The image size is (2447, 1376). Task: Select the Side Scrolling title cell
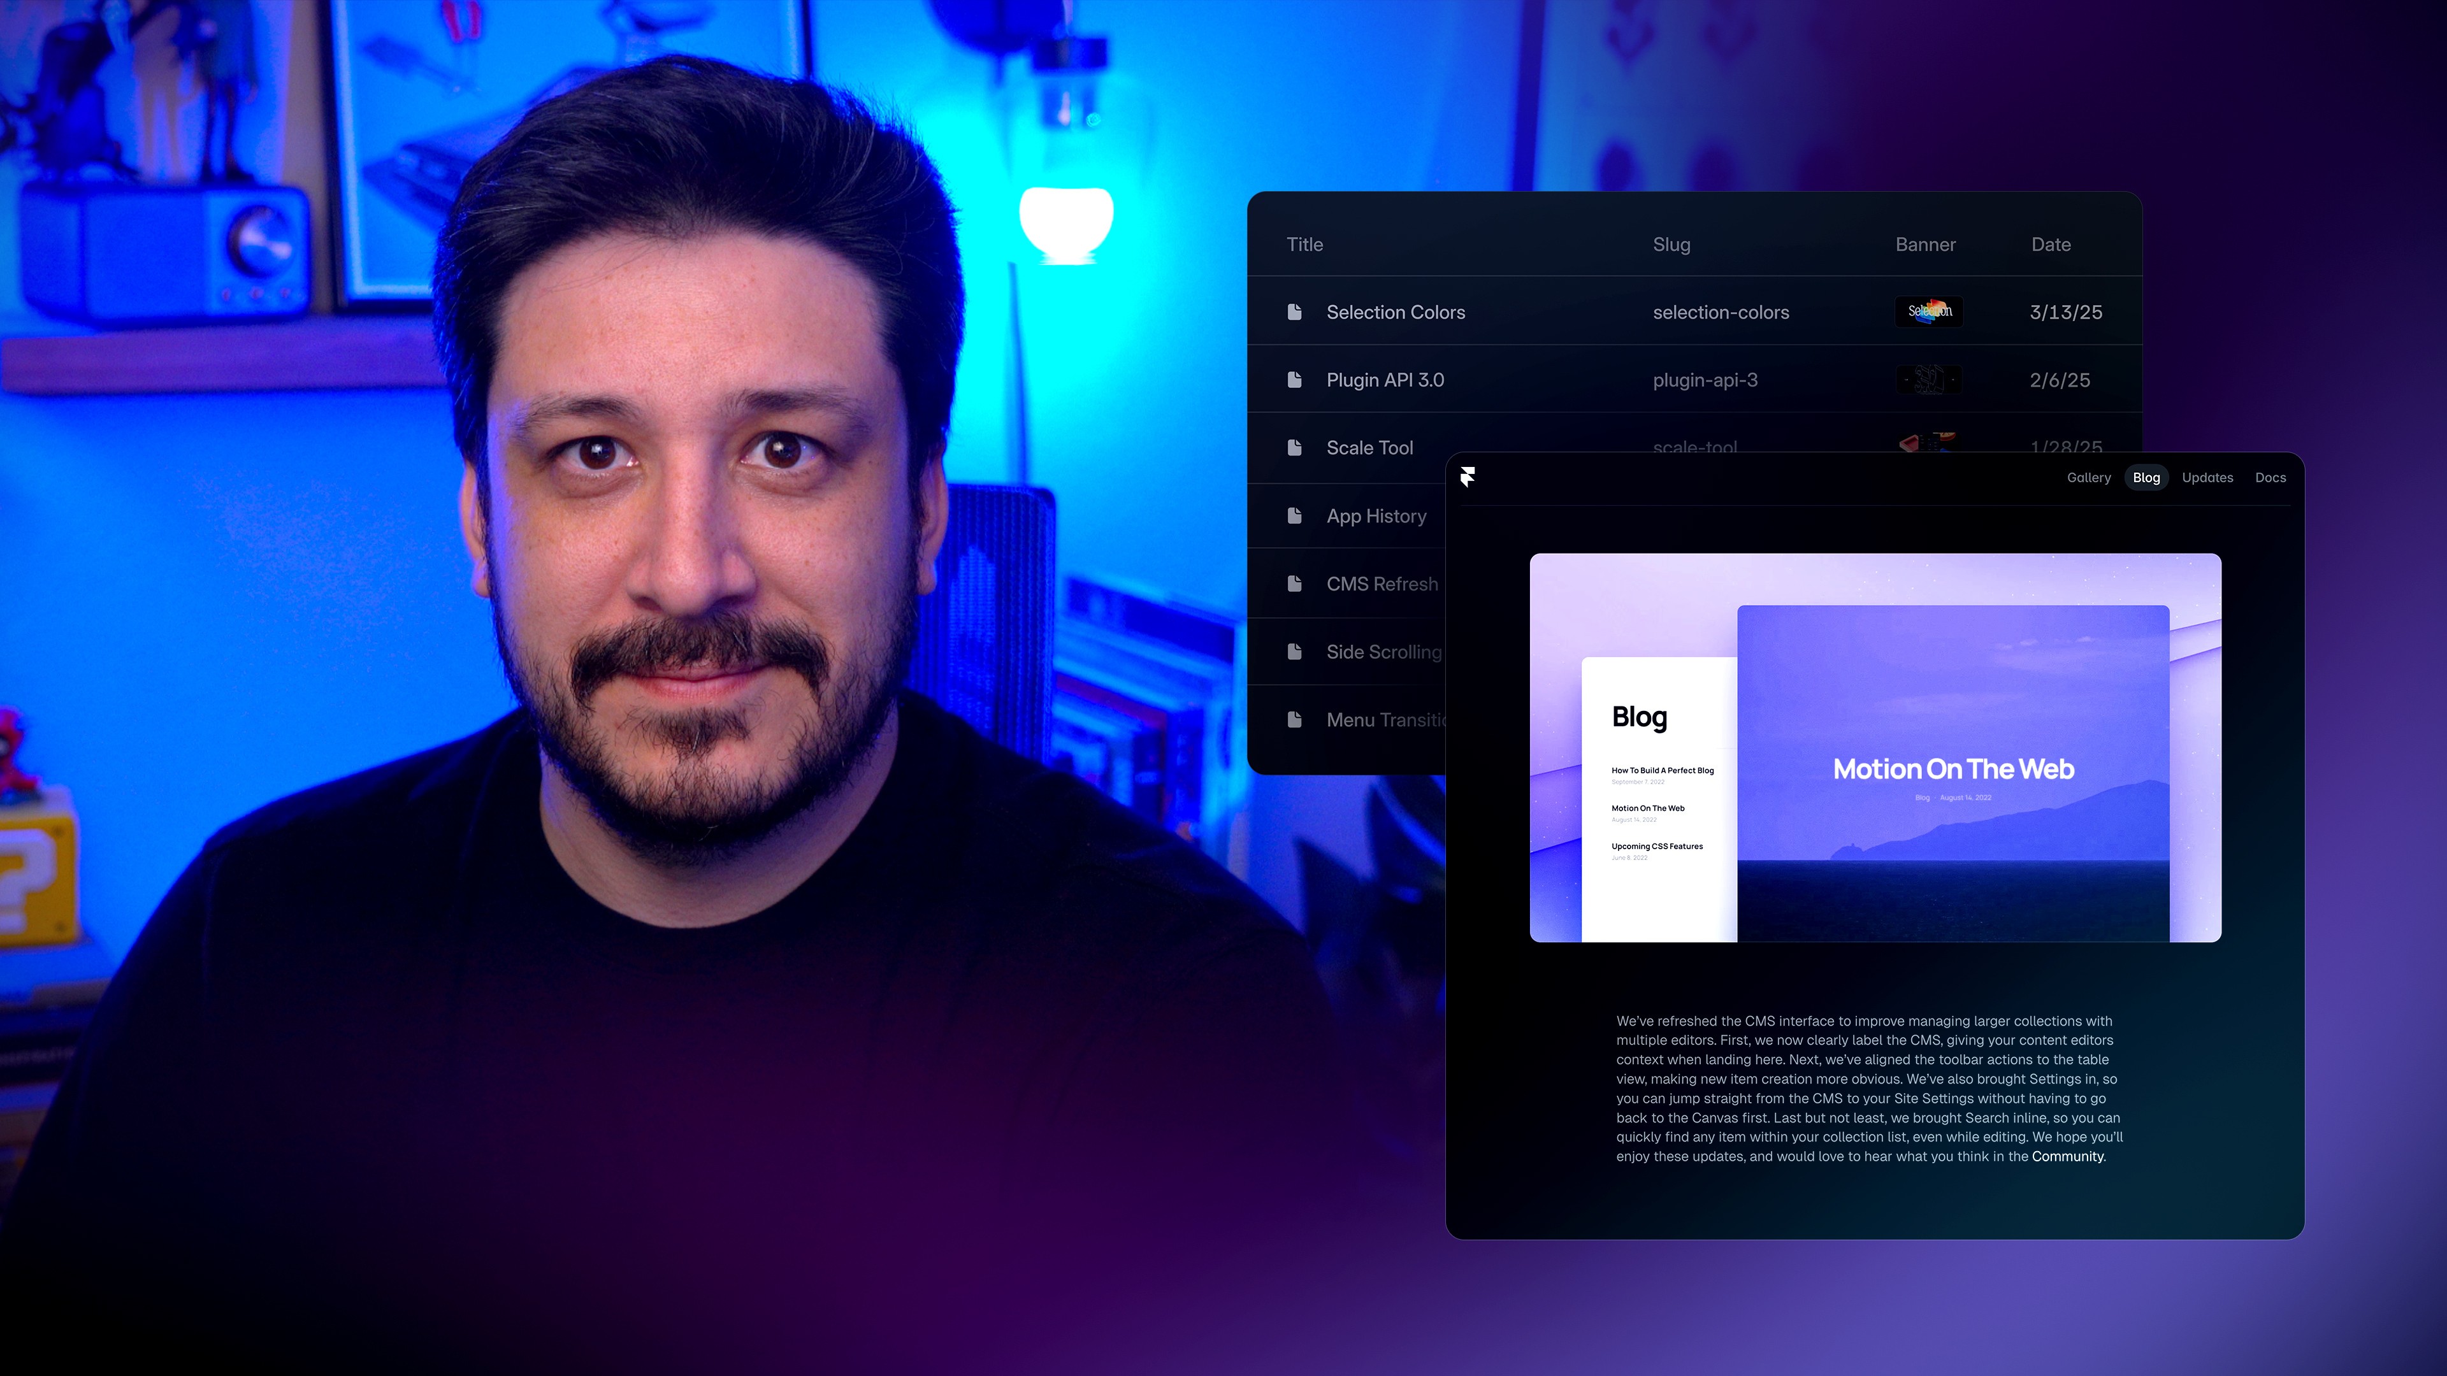click(x=1384, y=652)
